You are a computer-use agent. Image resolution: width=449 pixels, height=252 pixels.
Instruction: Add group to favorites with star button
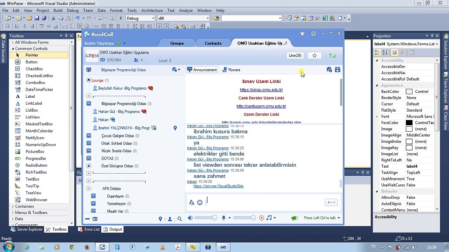314,55
